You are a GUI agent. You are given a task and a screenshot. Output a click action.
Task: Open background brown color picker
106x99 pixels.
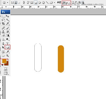click(x=7, y=64)
